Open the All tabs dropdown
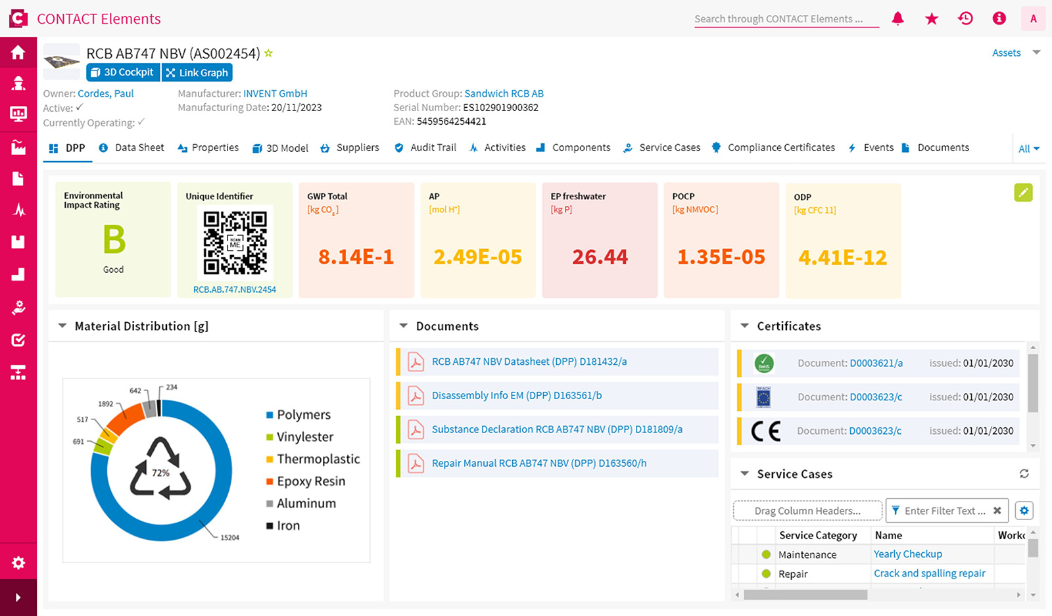The width and height of the screenshot is (1052, 616). click(1028, 149)
